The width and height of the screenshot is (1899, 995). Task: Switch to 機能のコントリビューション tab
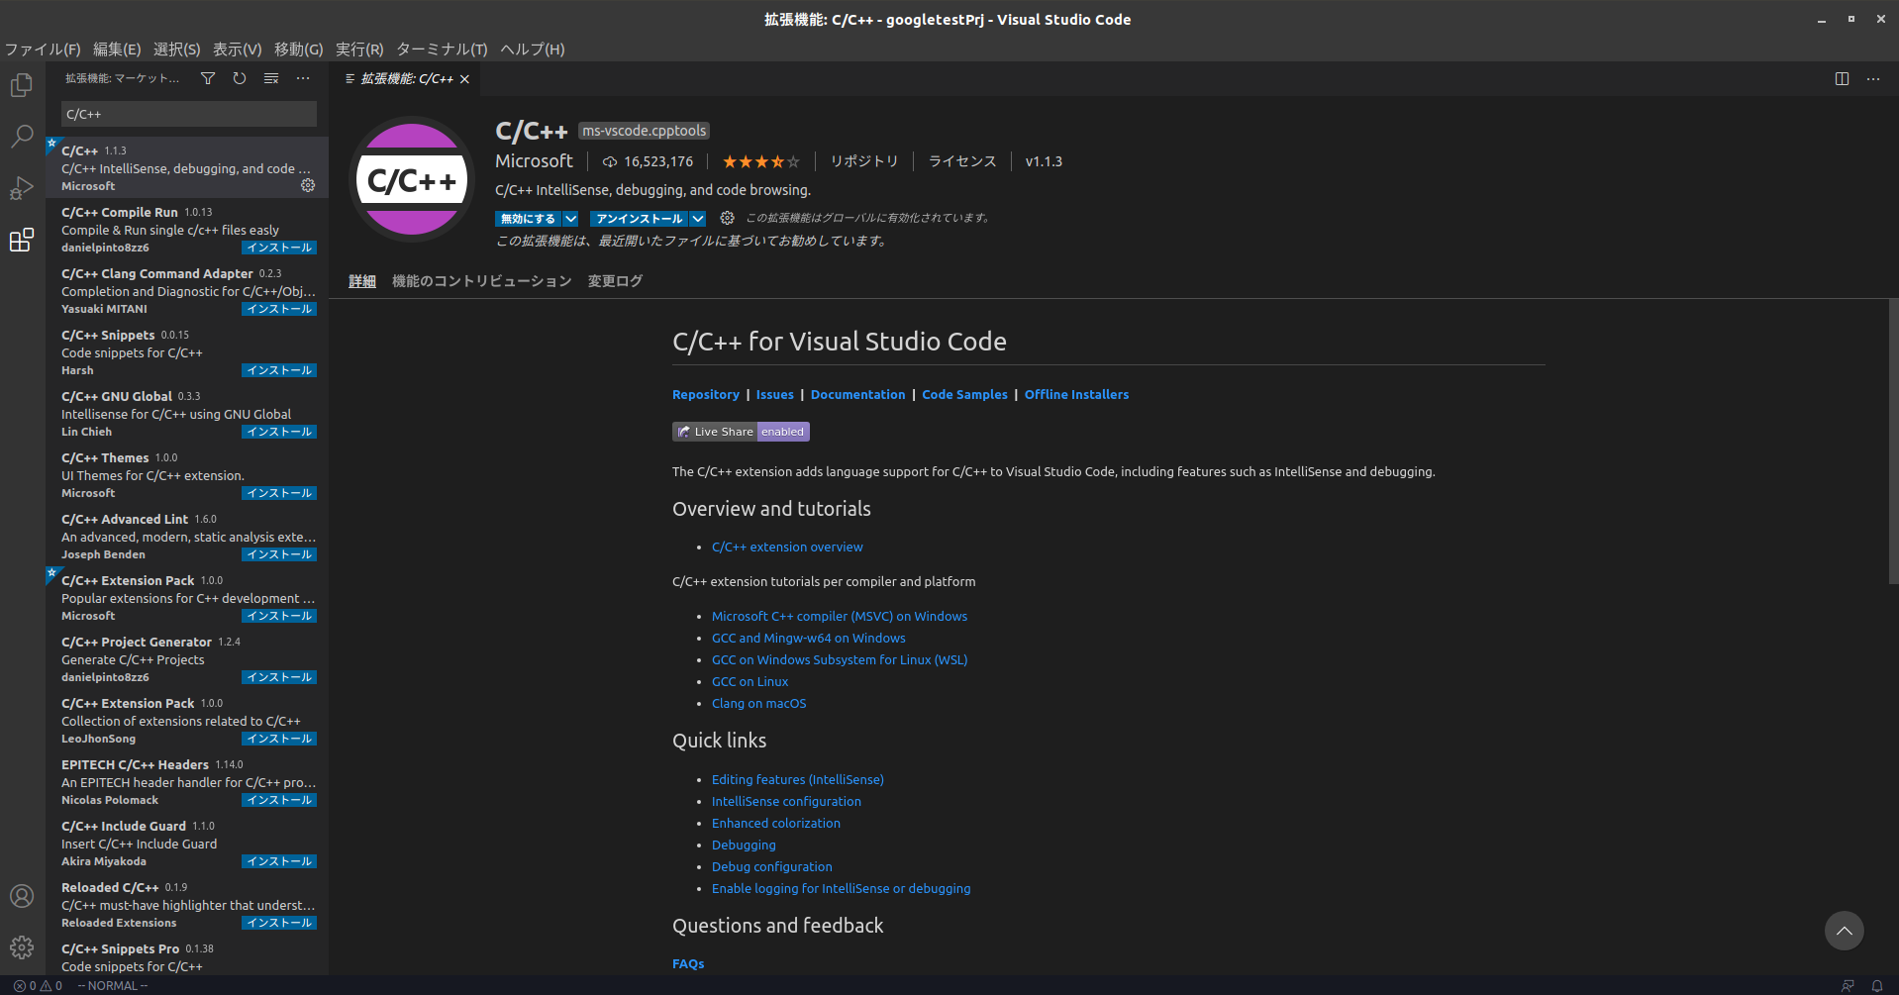[x=482, y=281]
